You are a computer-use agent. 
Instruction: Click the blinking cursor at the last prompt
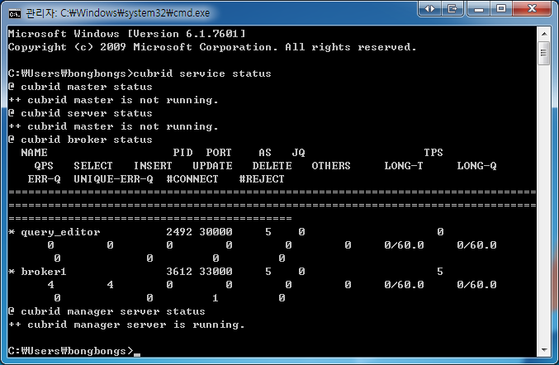[136, 351]
